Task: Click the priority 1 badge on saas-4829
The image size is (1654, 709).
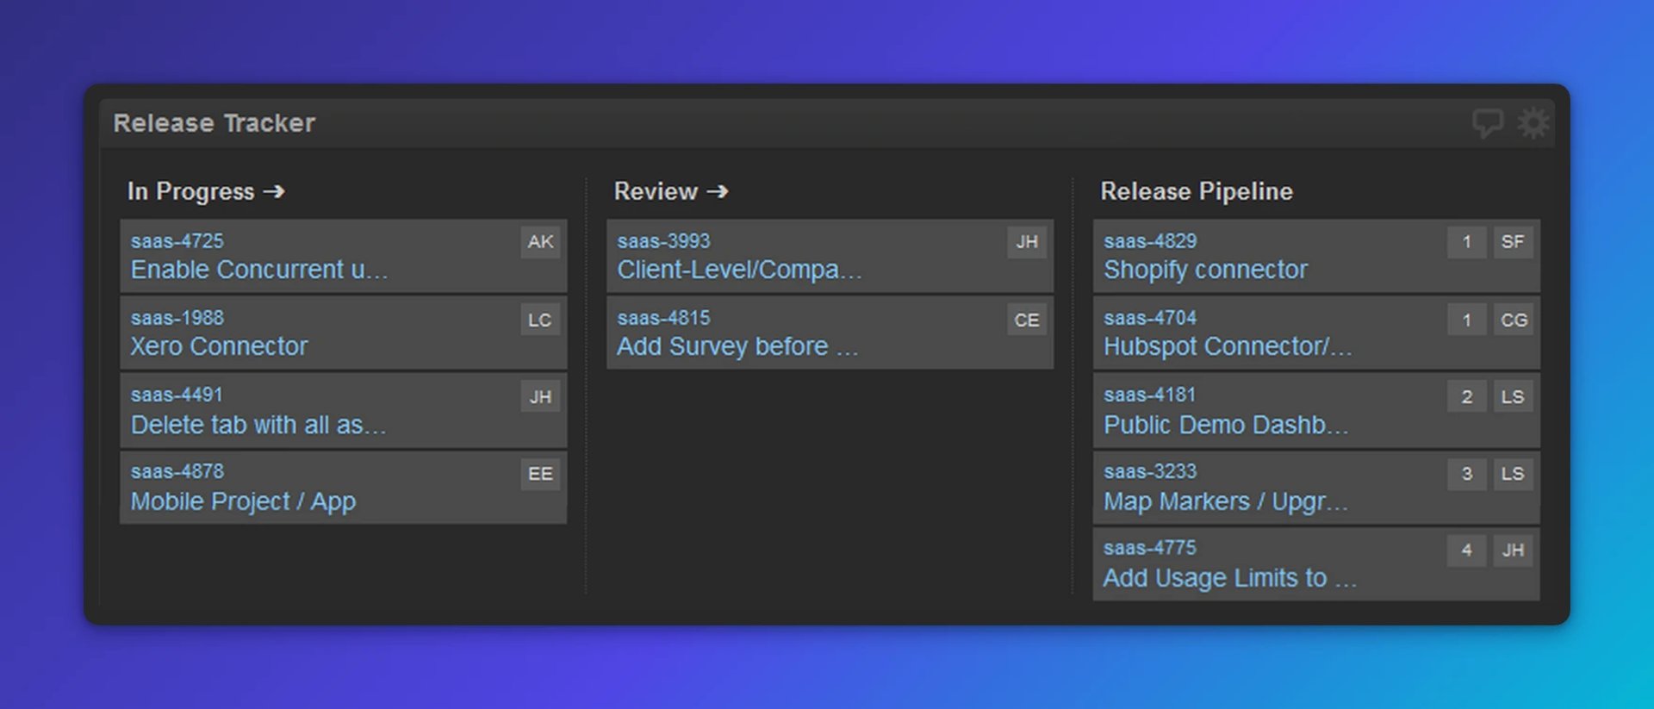Action: (1467, 242)
